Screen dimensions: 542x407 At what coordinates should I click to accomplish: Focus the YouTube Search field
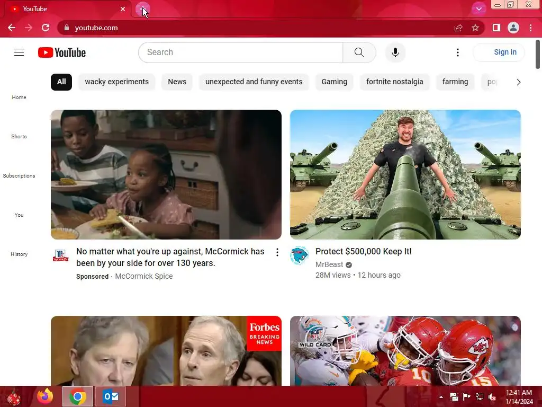tap(241, 52)
